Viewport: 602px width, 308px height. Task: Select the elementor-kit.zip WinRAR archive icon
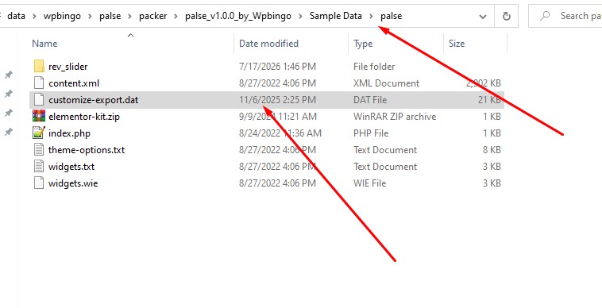click(39, 116)
